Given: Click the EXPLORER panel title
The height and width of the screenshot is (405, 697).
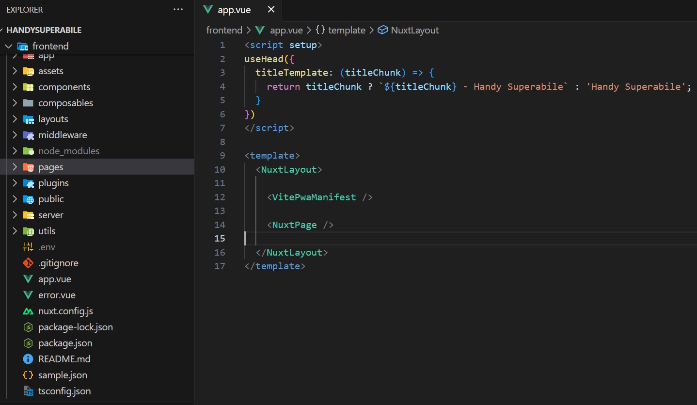Looking at the screenshot, I should click(x=25, y=10).
